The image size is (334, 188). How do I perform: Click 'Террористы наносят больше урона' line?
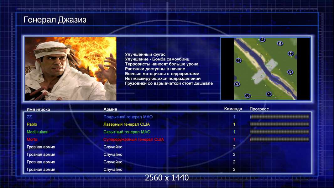tap(162, 64)
